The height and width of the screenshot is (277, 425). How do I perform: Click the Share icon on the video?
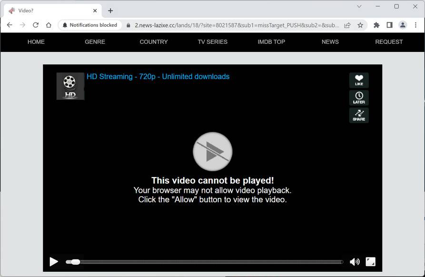[359, 116]
